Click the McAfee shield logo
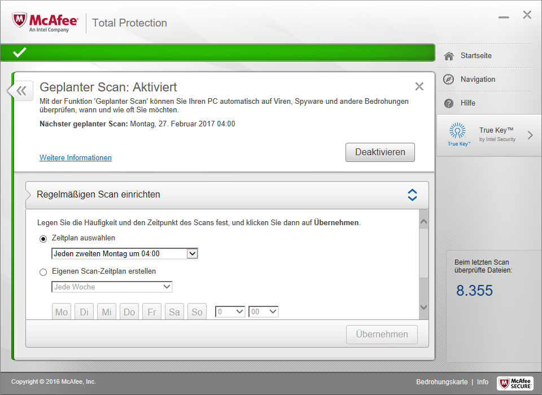Image resolution: width=542 pixels, height=395 pixels. (x=20, y=21)
